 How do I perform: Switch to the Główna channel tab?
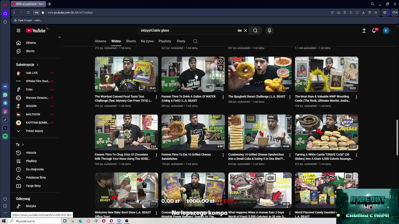tap(100, 41)
